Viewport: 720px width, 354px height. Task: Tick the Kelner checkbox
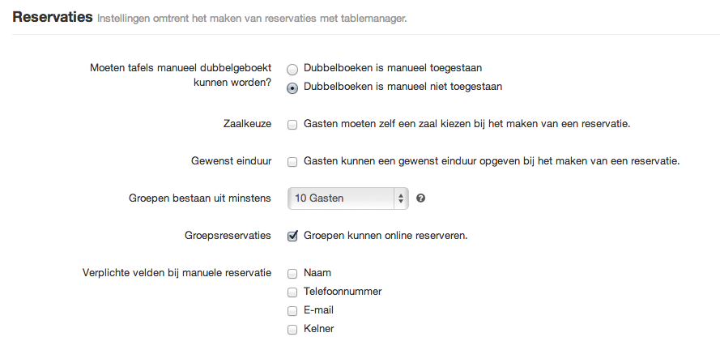[x=292, y=329]
